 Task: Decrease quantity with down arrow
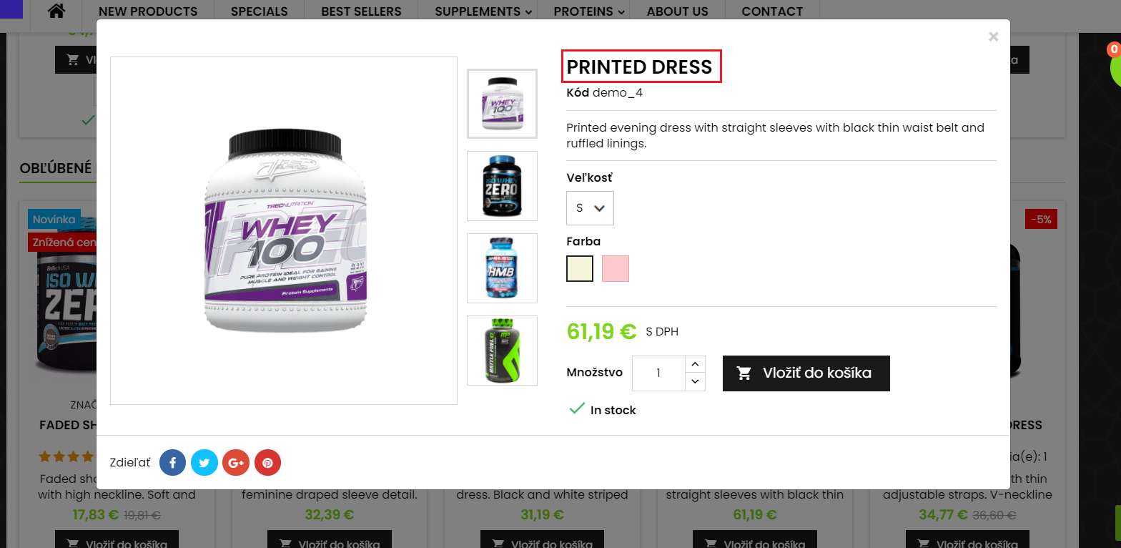coord(696,382)
